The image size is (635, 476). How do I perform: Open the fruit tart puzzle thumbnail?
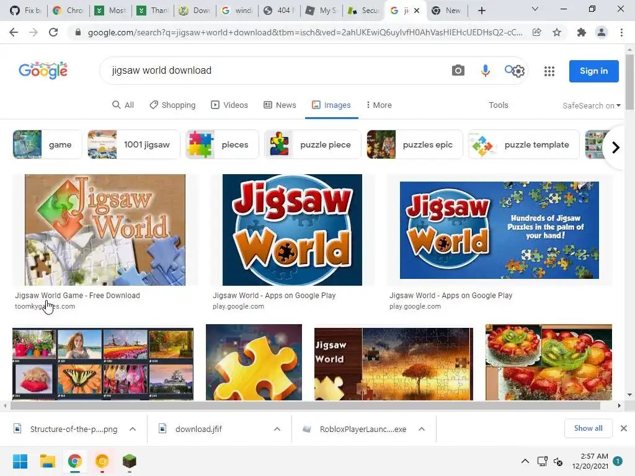click(x=549, y=362)
